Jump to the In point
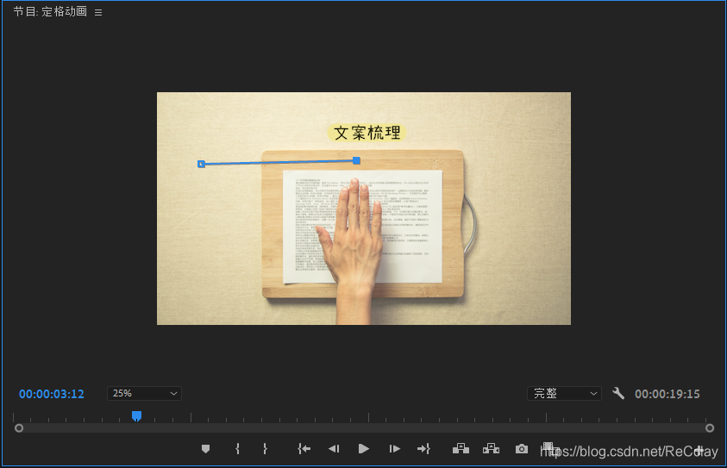 point(304,448)
